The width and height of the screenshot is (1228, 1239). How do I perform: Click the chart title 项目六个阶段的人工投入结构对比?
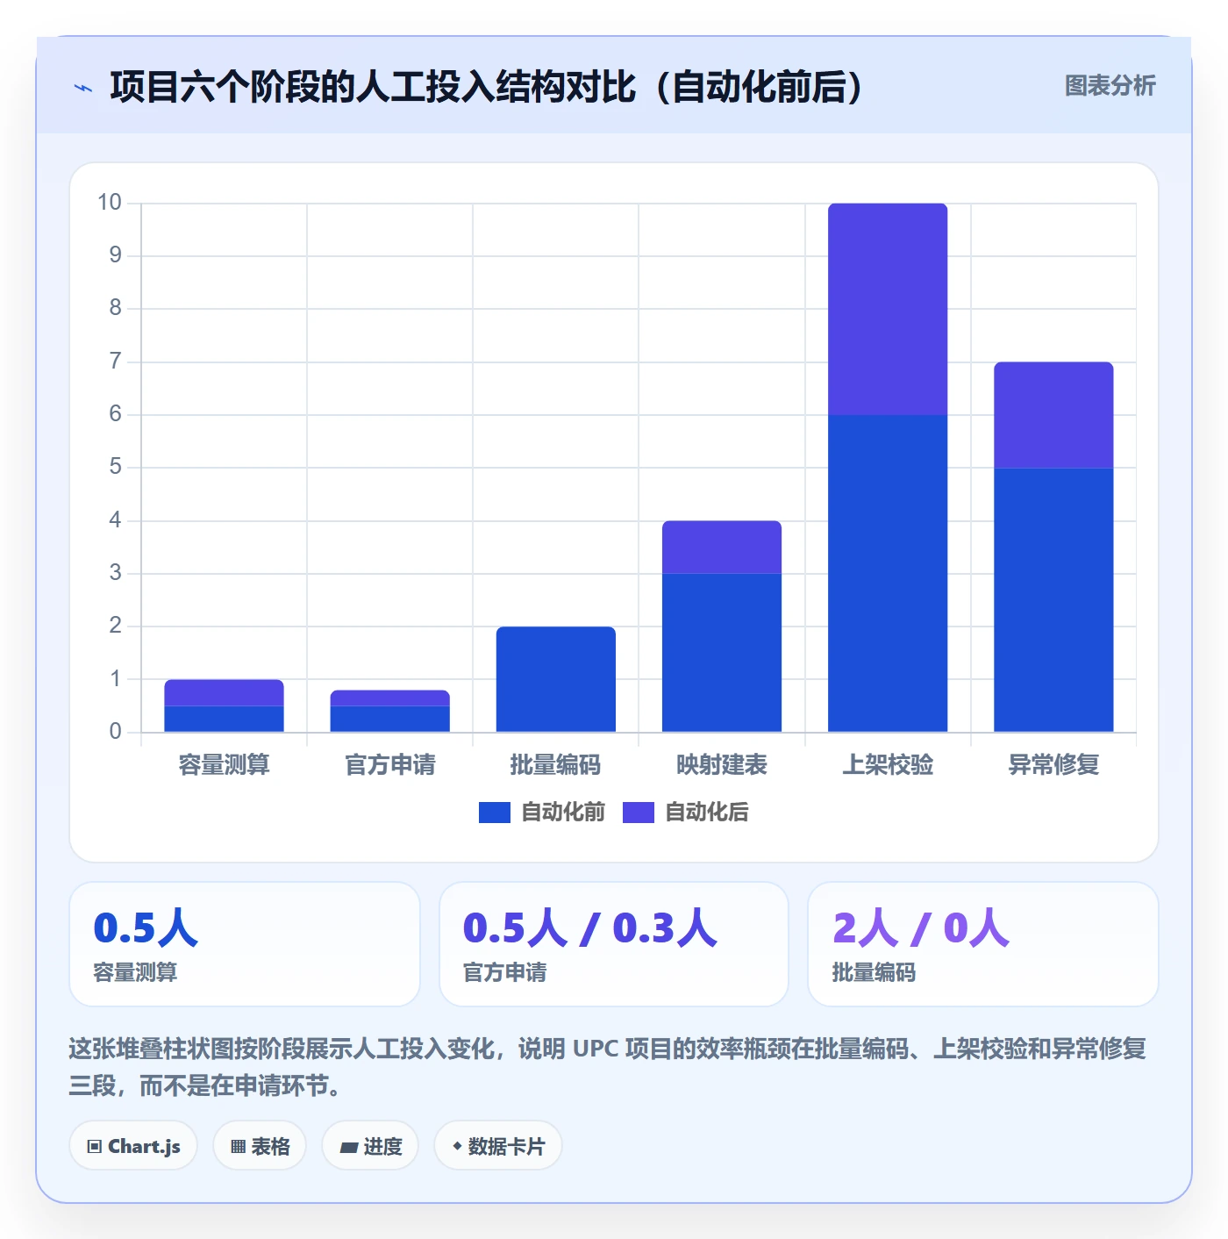372,87
